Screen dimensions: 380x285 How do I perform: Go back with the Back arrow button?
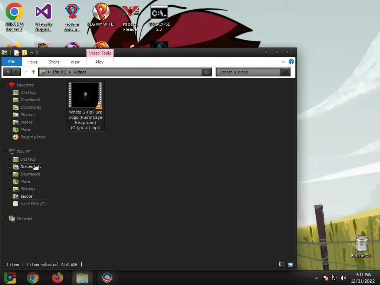tap(7, 72)
